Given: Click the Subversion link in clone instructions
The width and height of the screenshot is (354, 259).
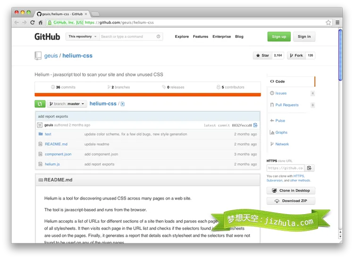Looking at the screenshot, I should point(275,181).
